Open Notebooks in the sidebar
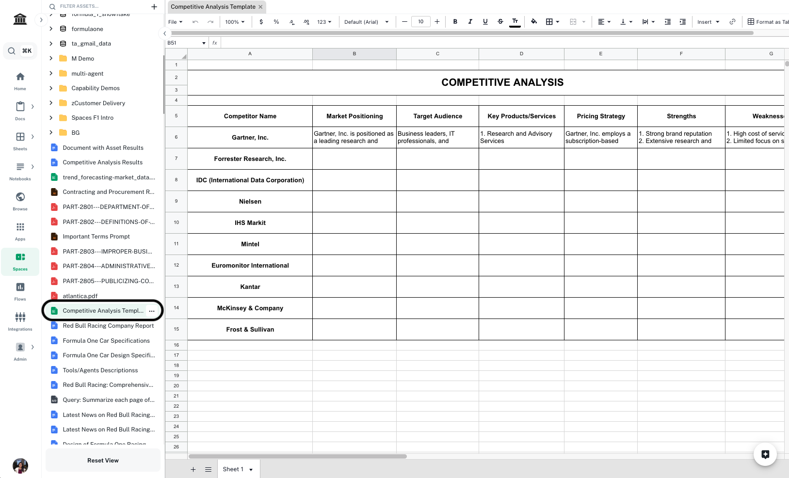 click(x=20, y=171)
